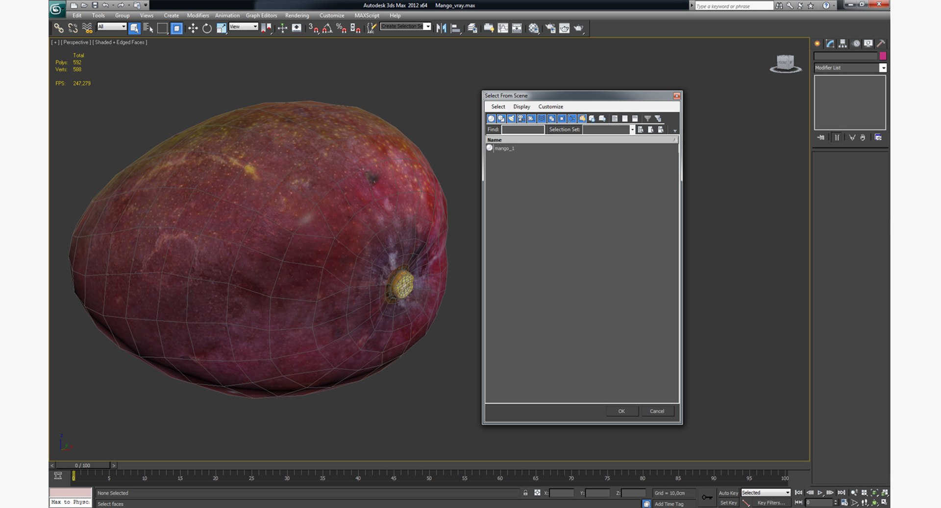Activate the Select and Scale tool

[222, 28]
